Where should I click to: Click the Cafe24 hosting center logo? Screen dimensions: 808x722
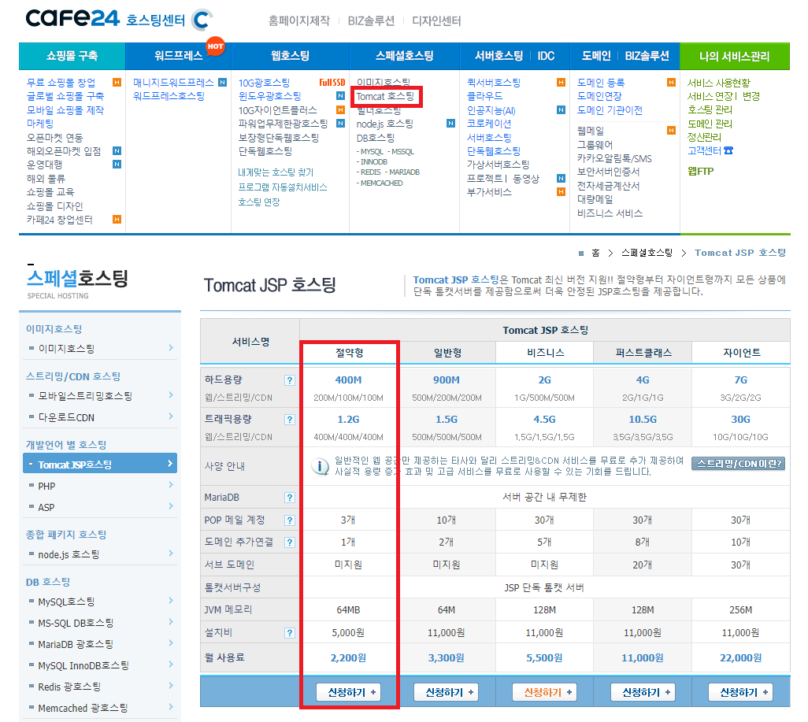[x=119, y=19]
